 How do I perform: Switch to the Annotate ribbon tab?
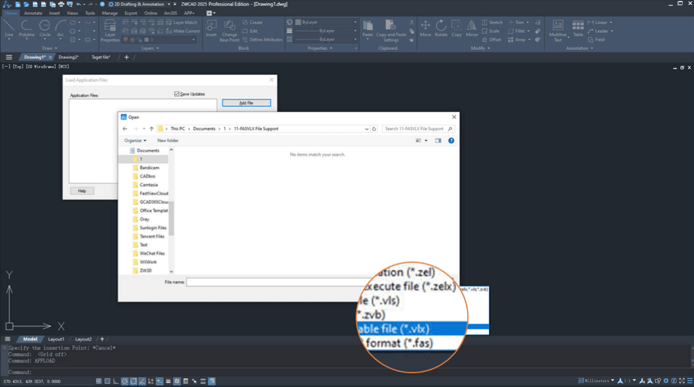pyautogui.click(x=33, y=13)
